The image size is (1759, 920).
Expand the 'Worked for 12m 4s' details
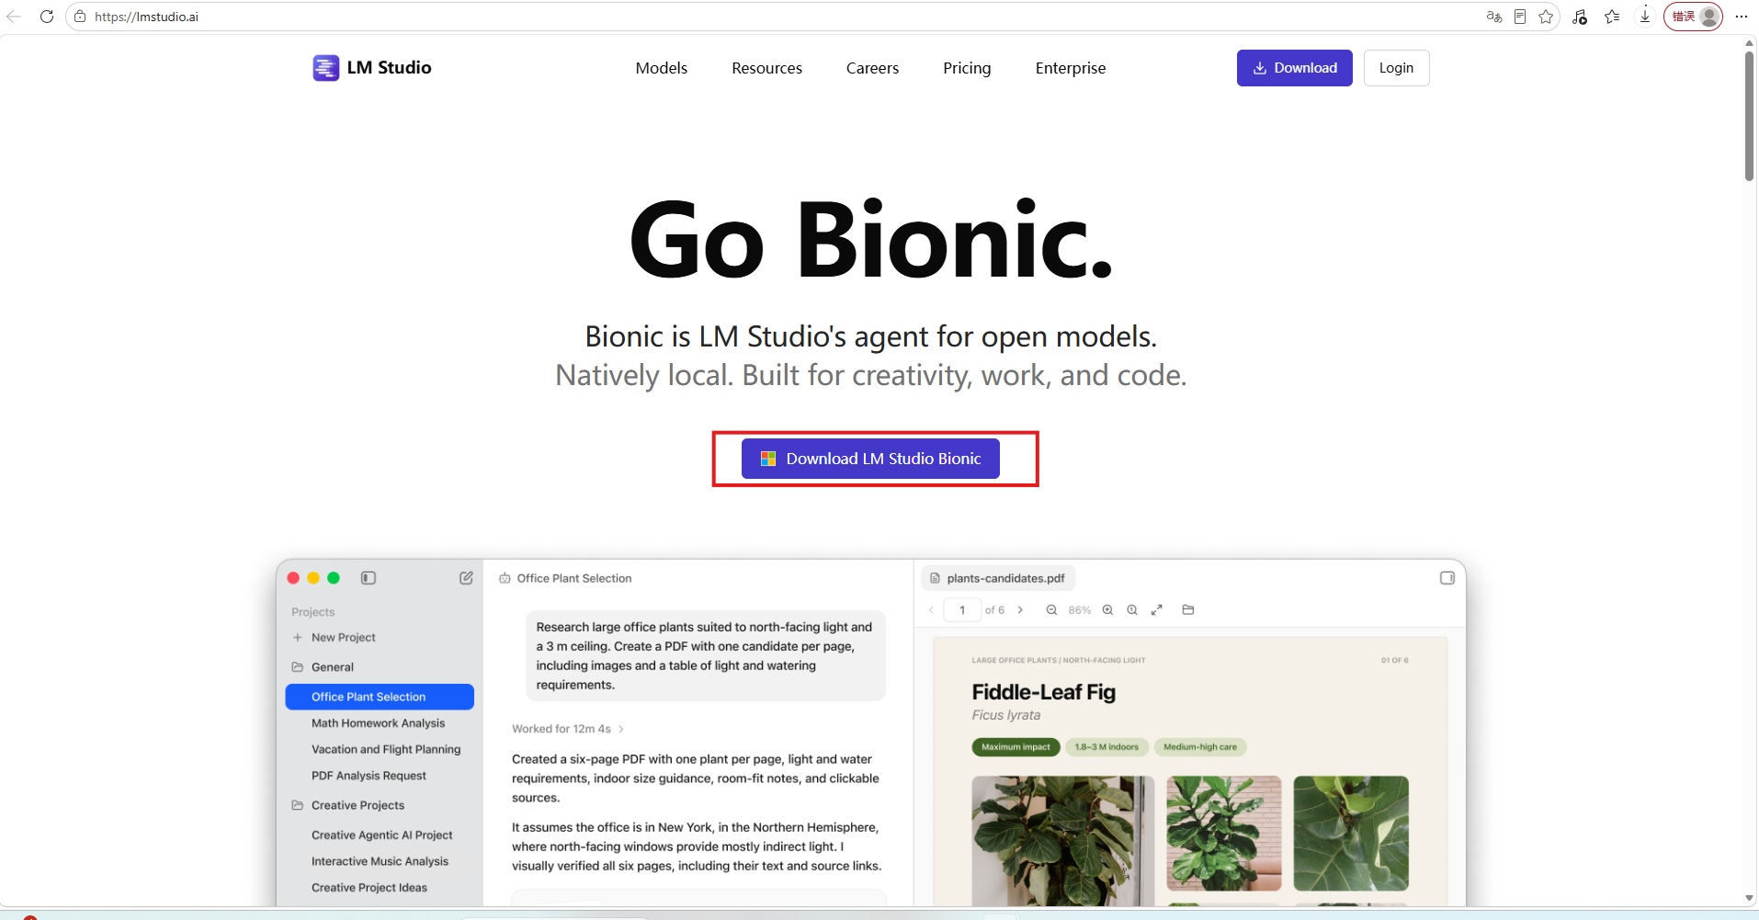click(x=568, y=729)
